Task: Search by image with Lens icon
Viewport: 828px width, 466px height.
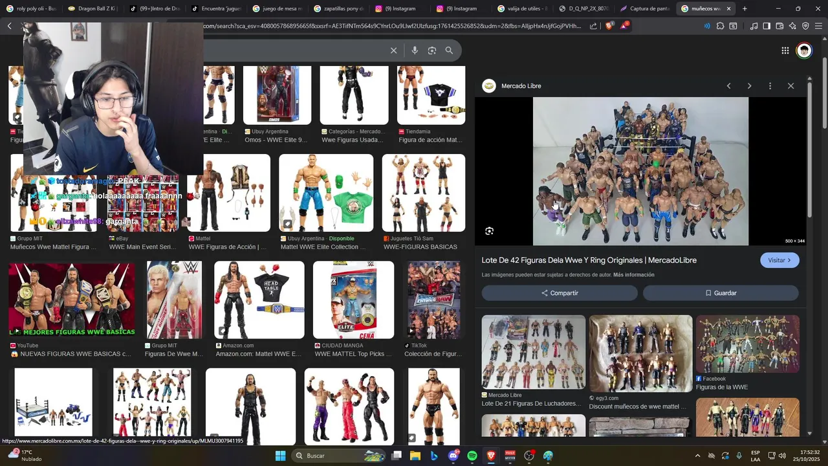Action: point(432,50)
